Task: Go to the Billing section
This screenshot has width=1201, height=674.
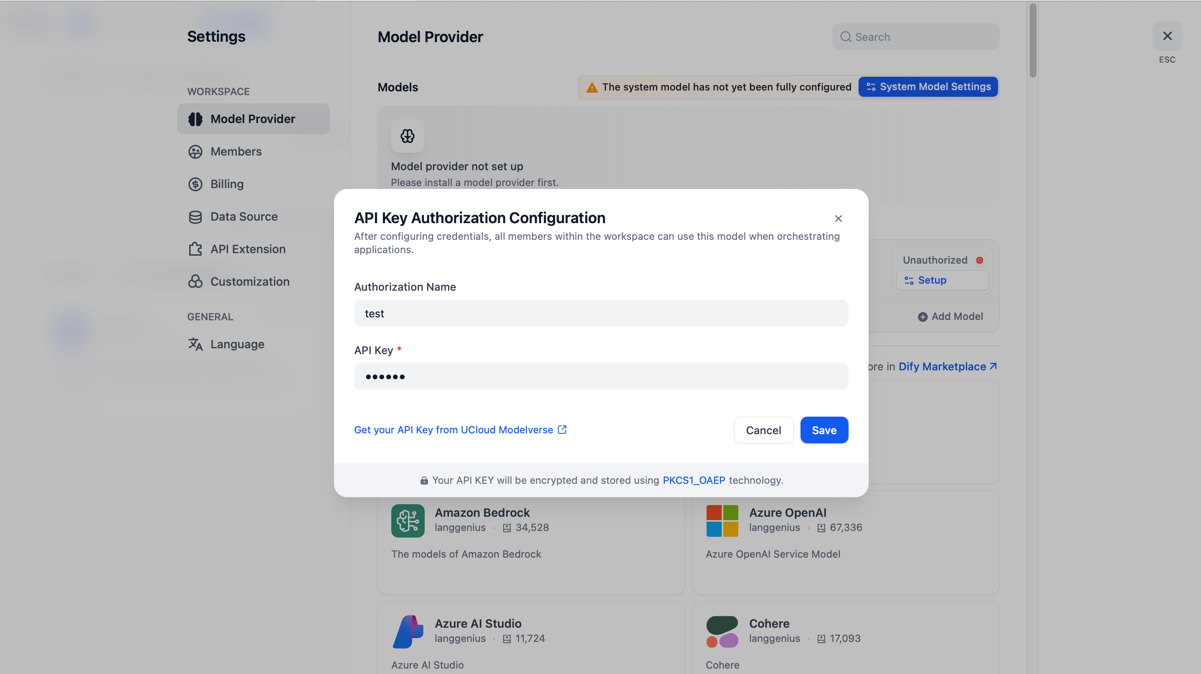Action: 227,184
